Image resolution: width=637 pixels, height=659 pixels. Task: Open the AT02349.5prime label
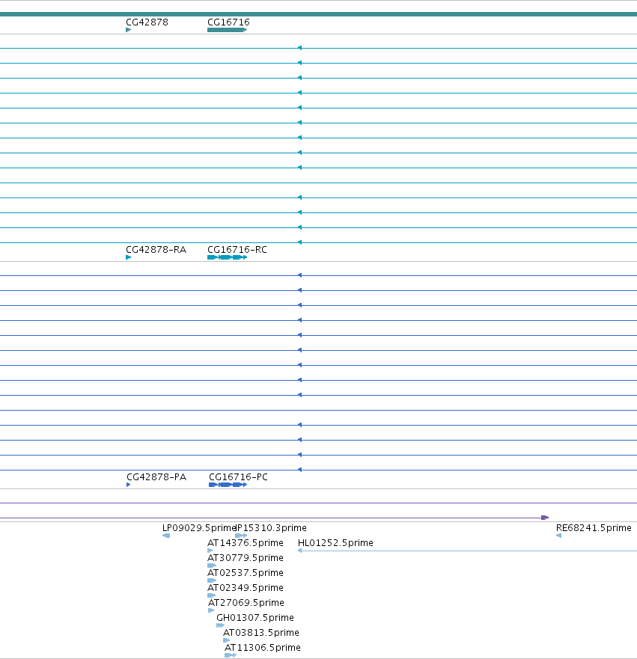tap(245, 587)
